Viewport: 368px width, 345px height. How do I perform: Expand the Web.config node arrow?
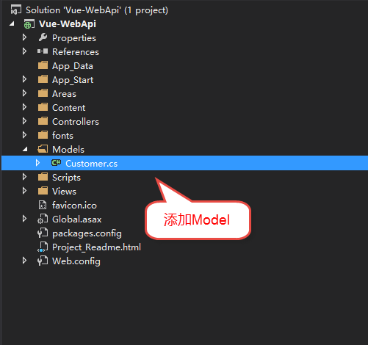point(24,261)
